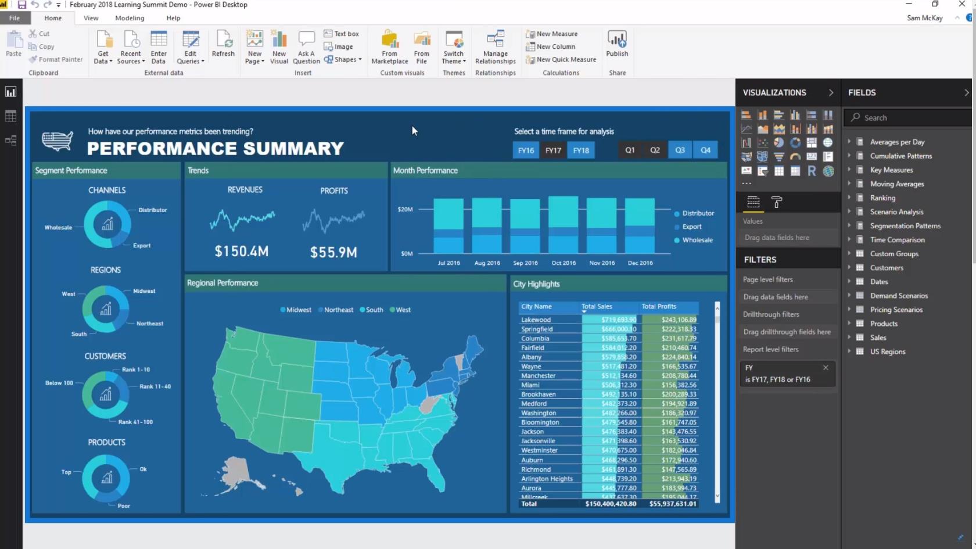The image size is (976, 549).
Task: Insert a Text box
Action: click(342, 34)
